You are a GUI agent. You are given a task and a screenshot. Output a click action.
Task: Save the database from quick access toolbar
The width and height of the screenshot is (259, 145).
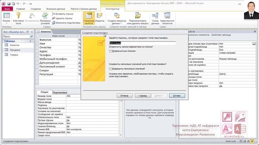[9, 4]
